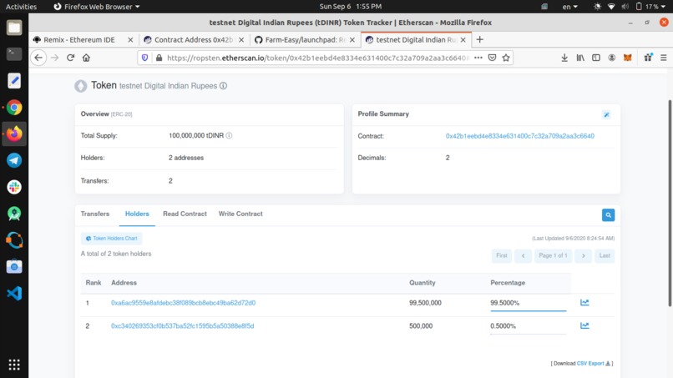Close the Remix - Ethereum IDE tab
Image resolution: width=673 pixels, height=378 pixels.
[x=130, y=39]
